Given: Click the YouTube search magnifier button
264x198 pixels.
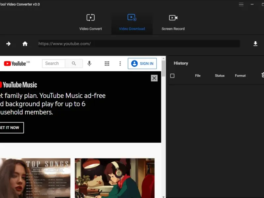Looking at the screenshot, I should point(74,64).
